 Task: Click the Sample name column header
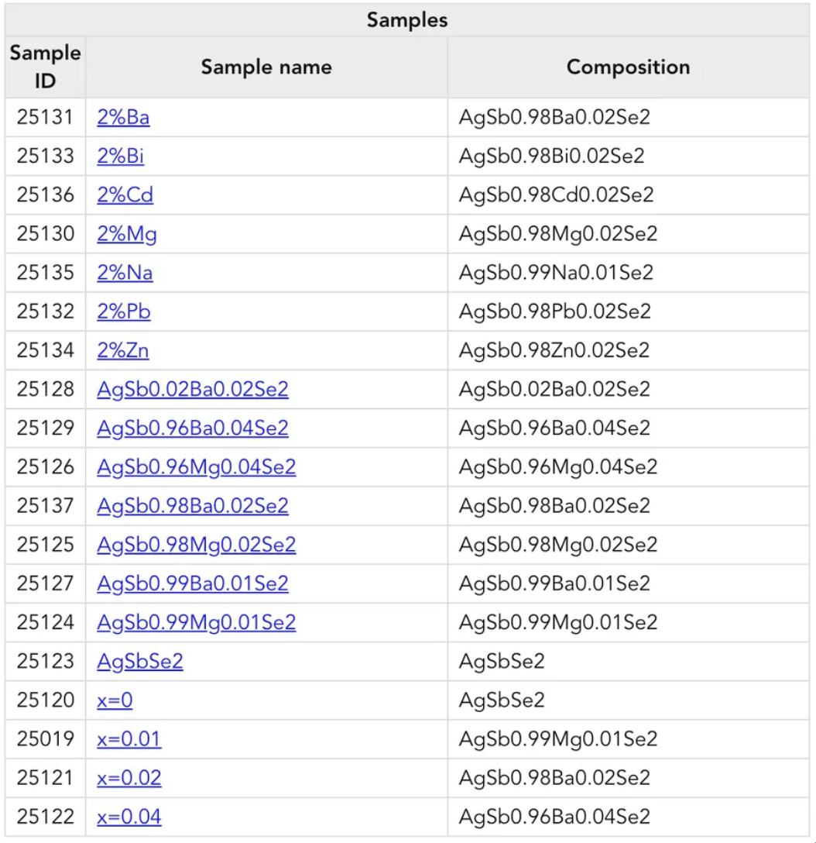pos(266,67)
